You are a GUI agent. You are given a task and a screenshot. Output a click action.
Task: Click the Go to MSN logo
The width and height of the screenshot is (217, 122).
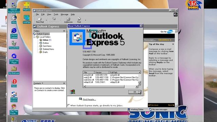(170, 32)
